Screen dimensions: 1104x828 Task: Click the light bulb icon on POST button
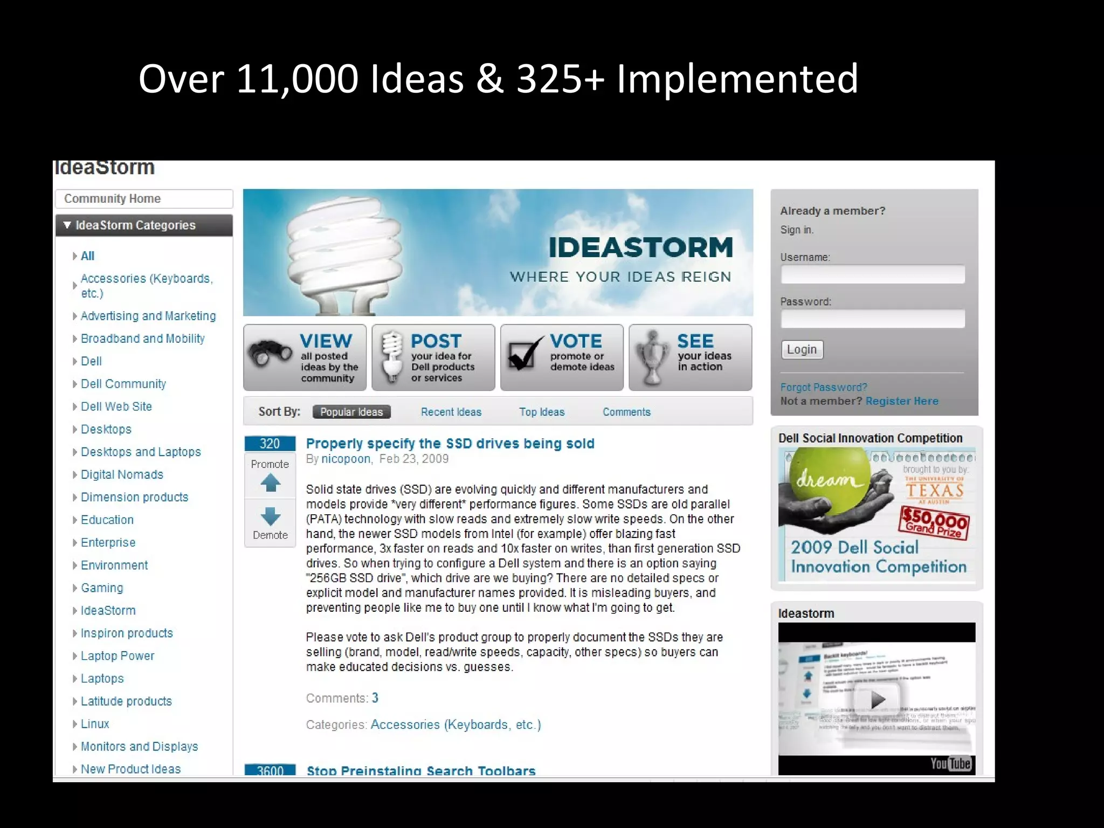392,356
